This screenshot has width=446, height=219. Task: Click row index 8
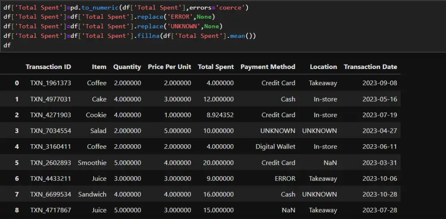pos(17,210)
